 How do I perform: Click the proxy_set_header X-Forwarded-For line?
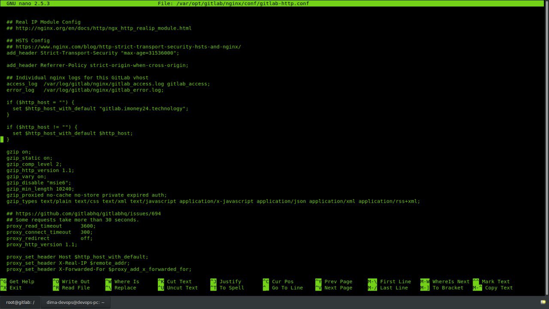coord(99,270)
